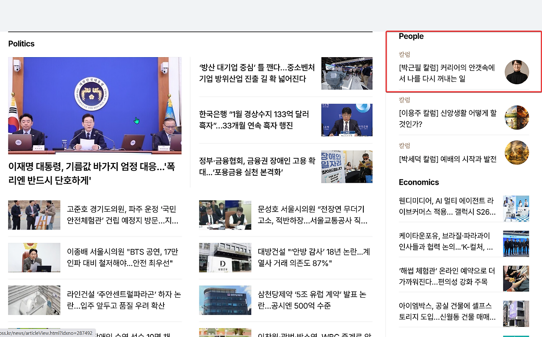Open the thumbnail beside 웬디미디어 article
542x337 pixels.
click(x=516, y=208)
